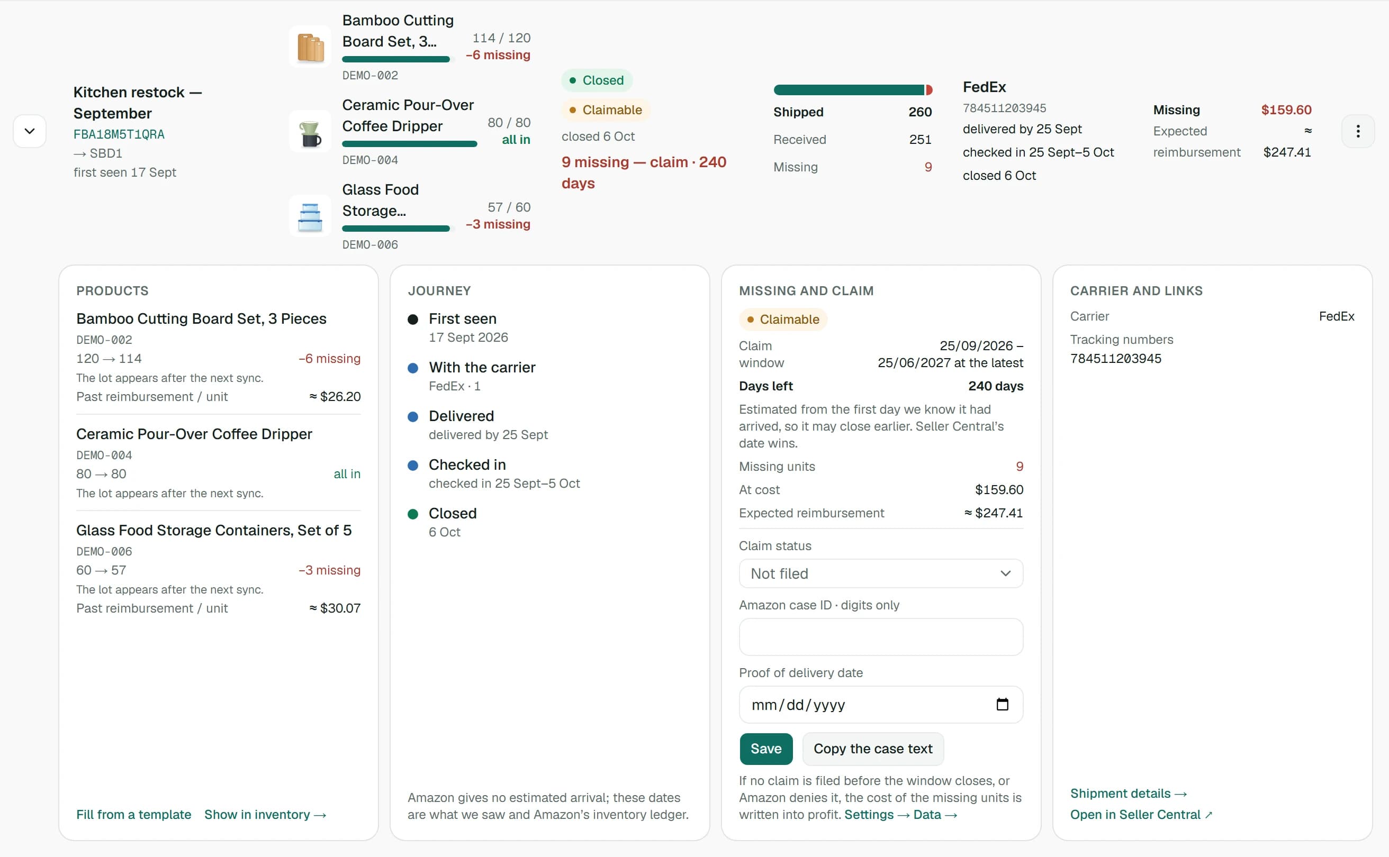Click the 'At cost' $159.60 value

(x=999, y=490)
